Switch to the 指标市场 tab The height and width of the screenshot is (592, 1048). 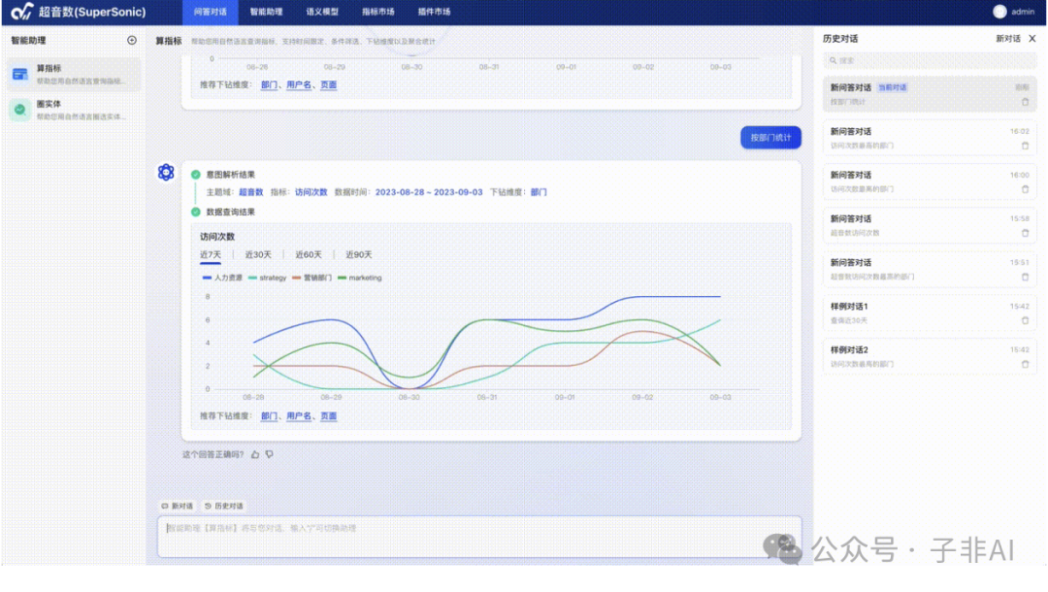coord(381,13)
